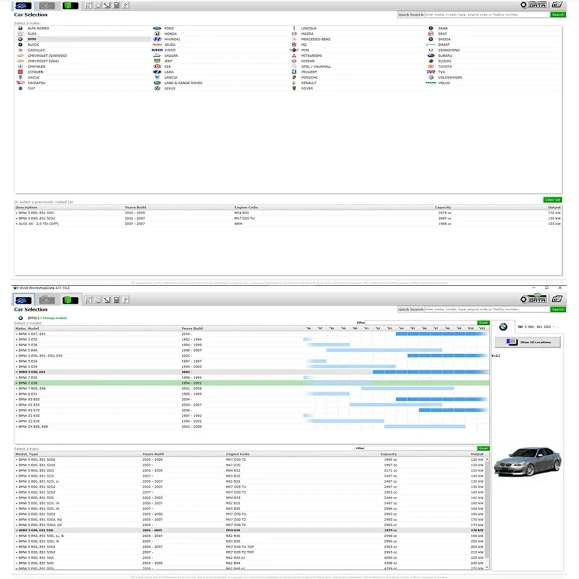Open the question mark help icon in the BMW model window toolbar

point(126,300)
